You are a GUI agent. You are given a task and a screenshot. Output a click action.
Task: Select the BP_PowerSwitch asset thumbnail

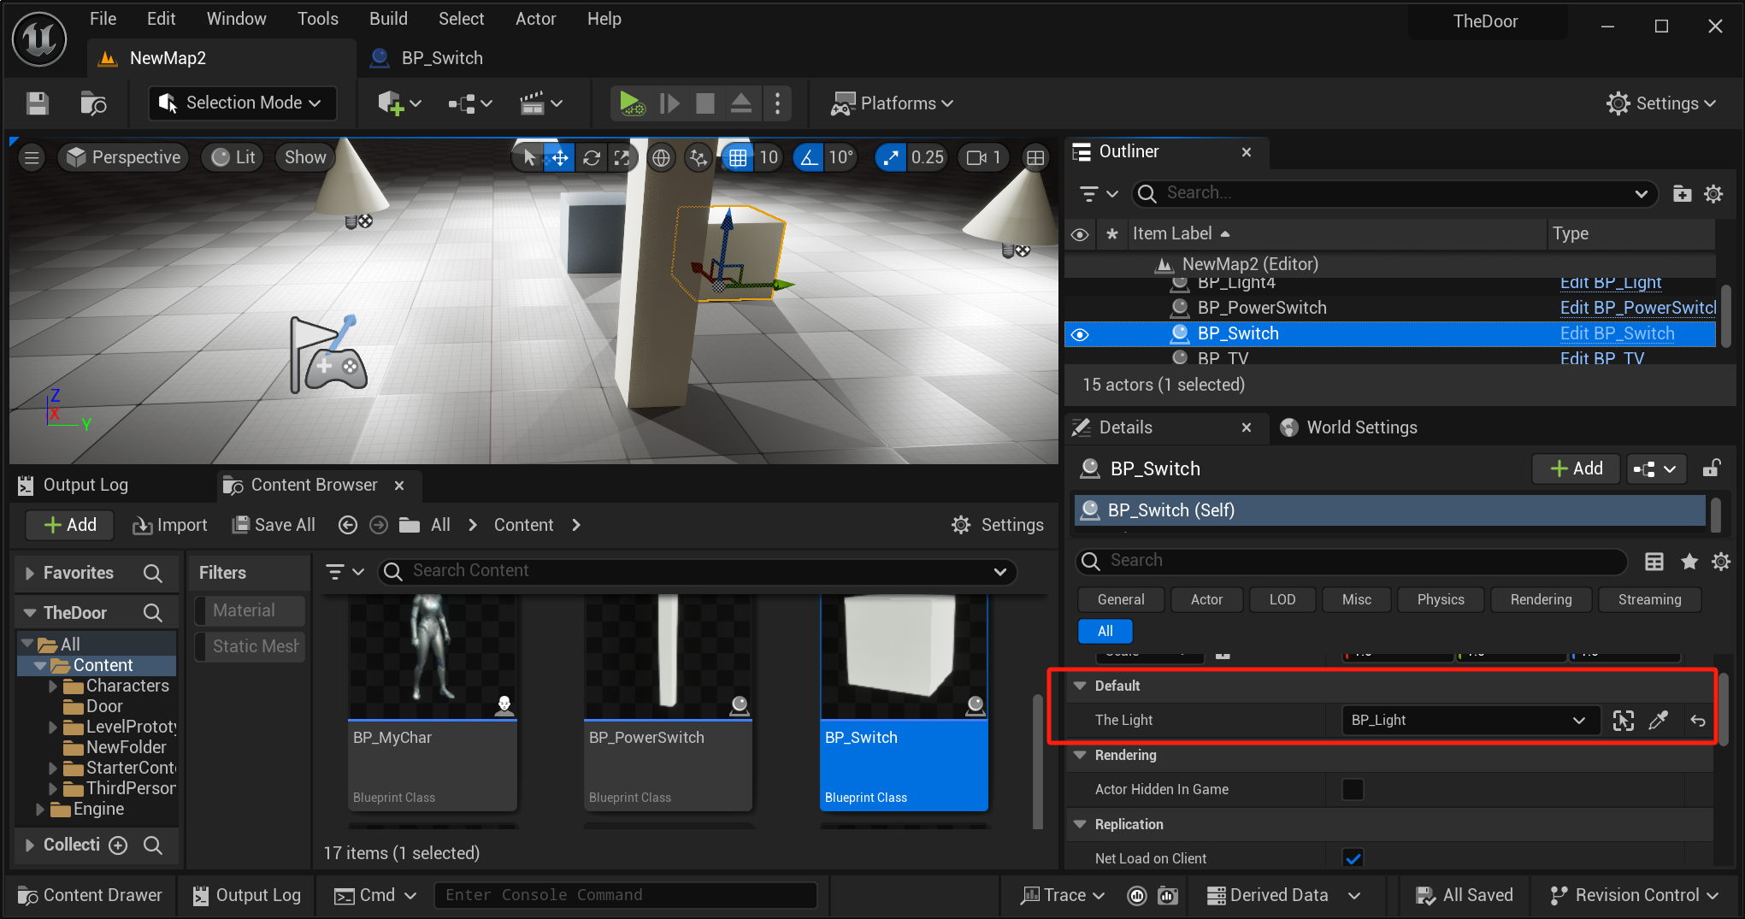tap(668, 703)
